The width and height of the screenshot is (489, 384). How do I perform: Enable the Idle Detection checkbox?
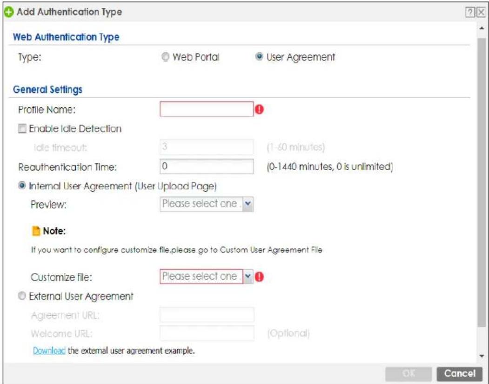click(x=22, y=128)
